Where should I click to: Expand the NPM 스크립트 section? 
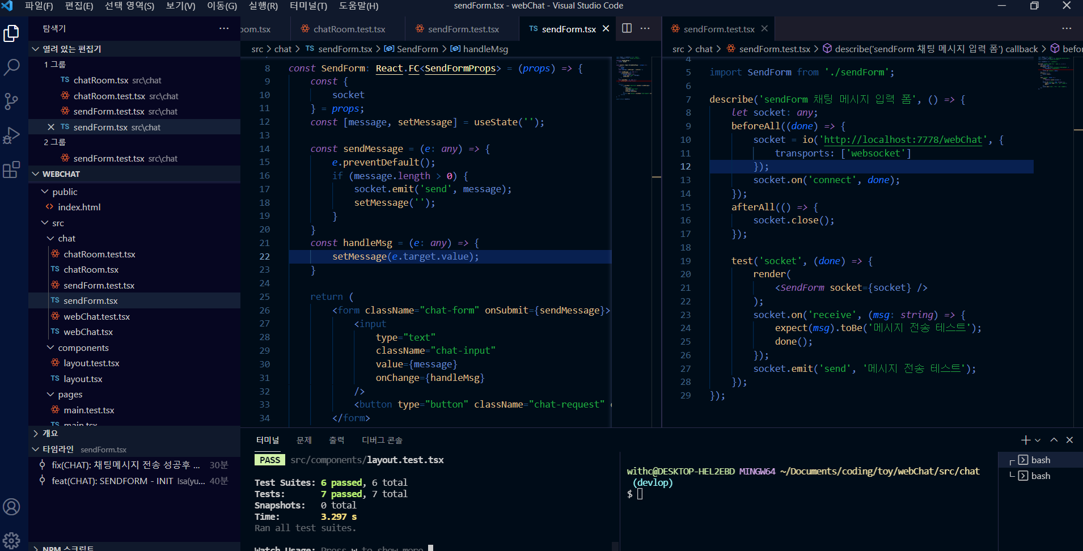point(134,548)
